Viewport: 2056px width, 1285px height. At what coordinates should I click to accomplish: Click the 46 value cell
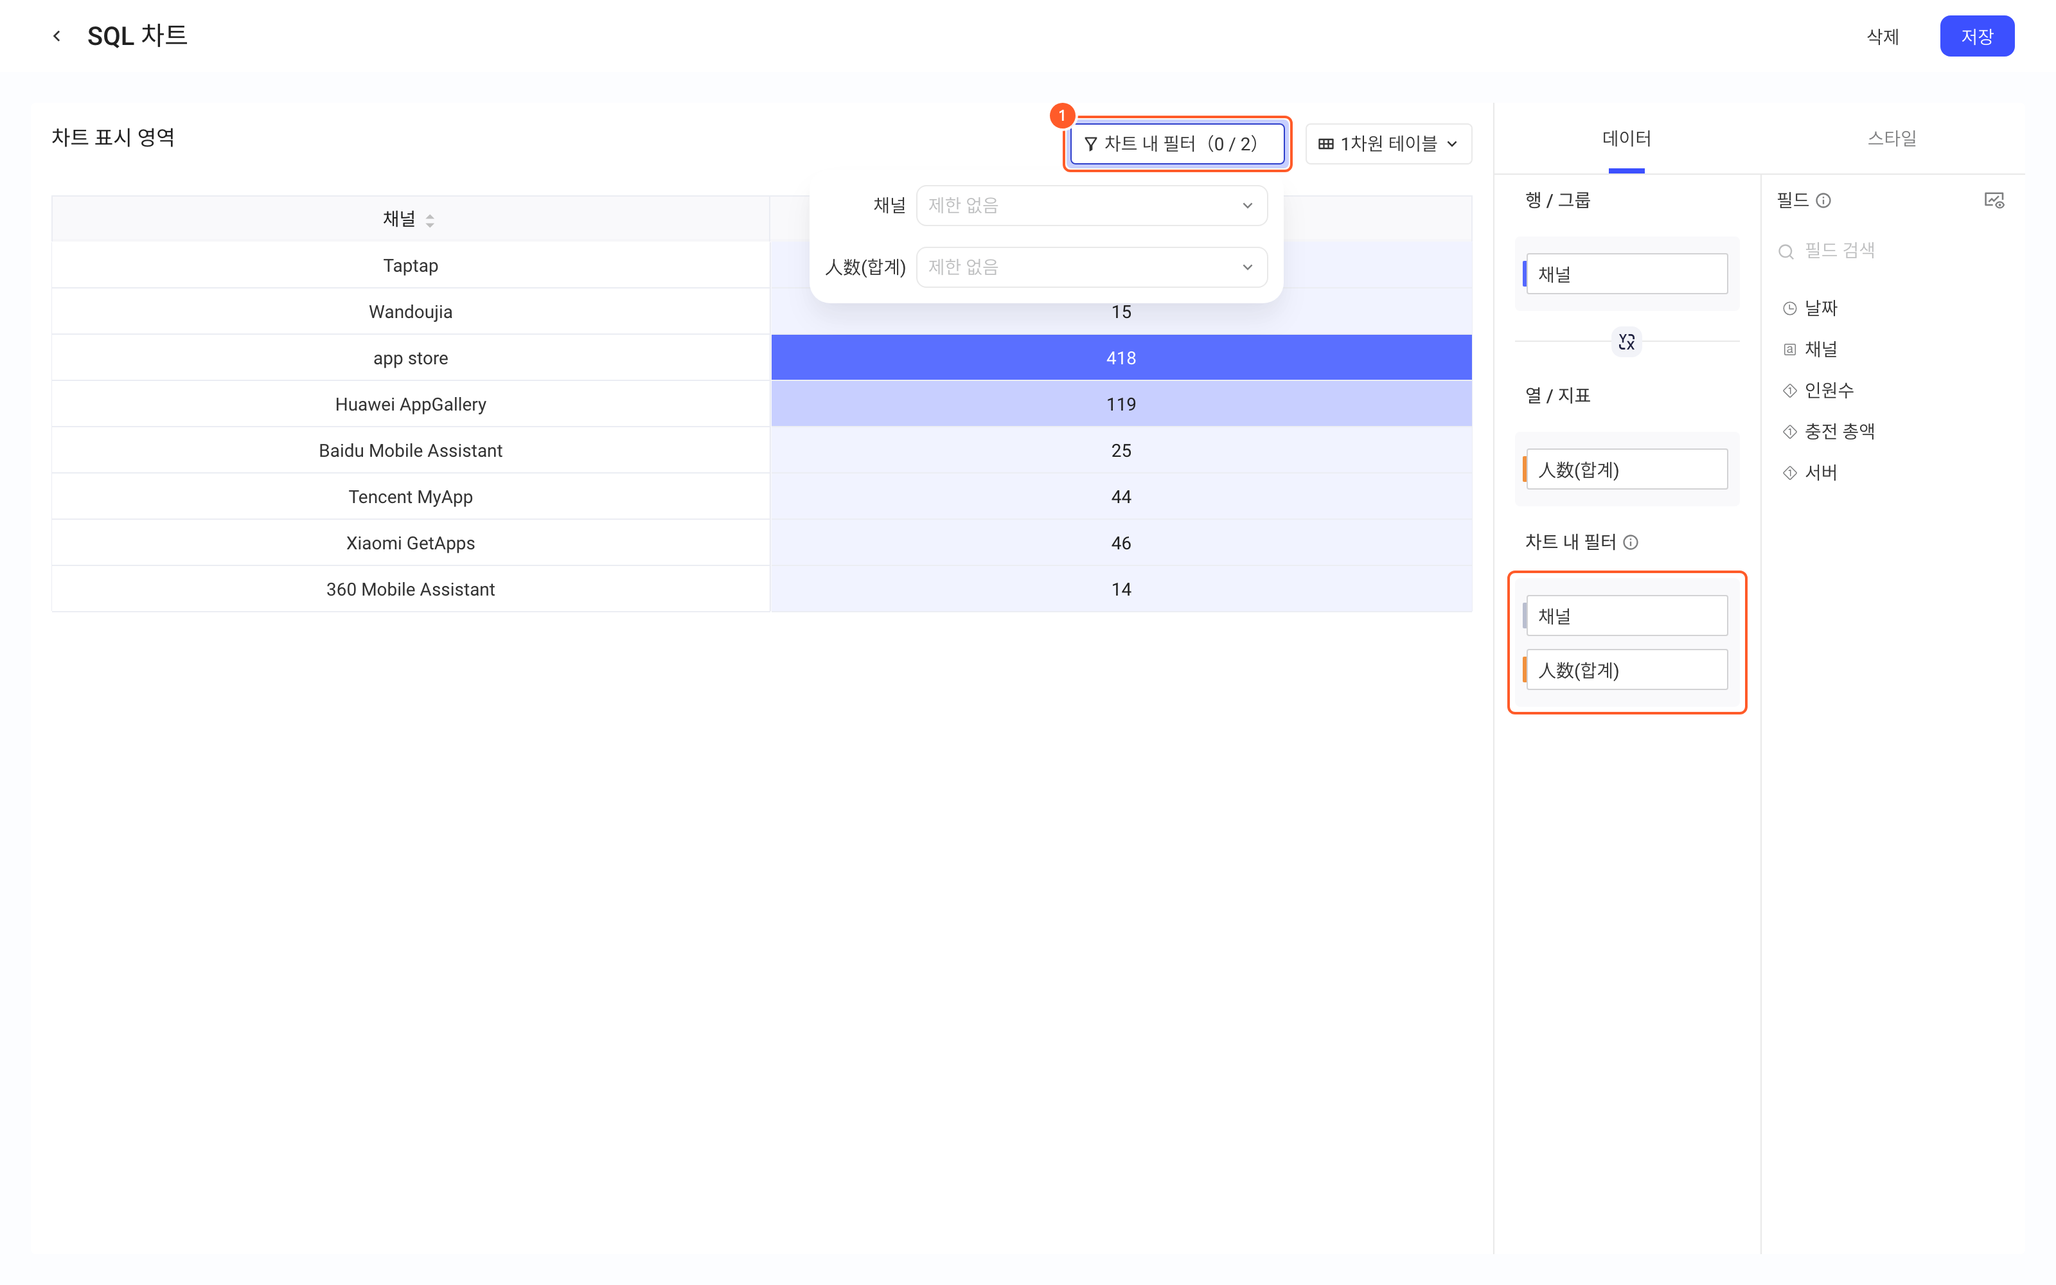tap(1121, 543)
